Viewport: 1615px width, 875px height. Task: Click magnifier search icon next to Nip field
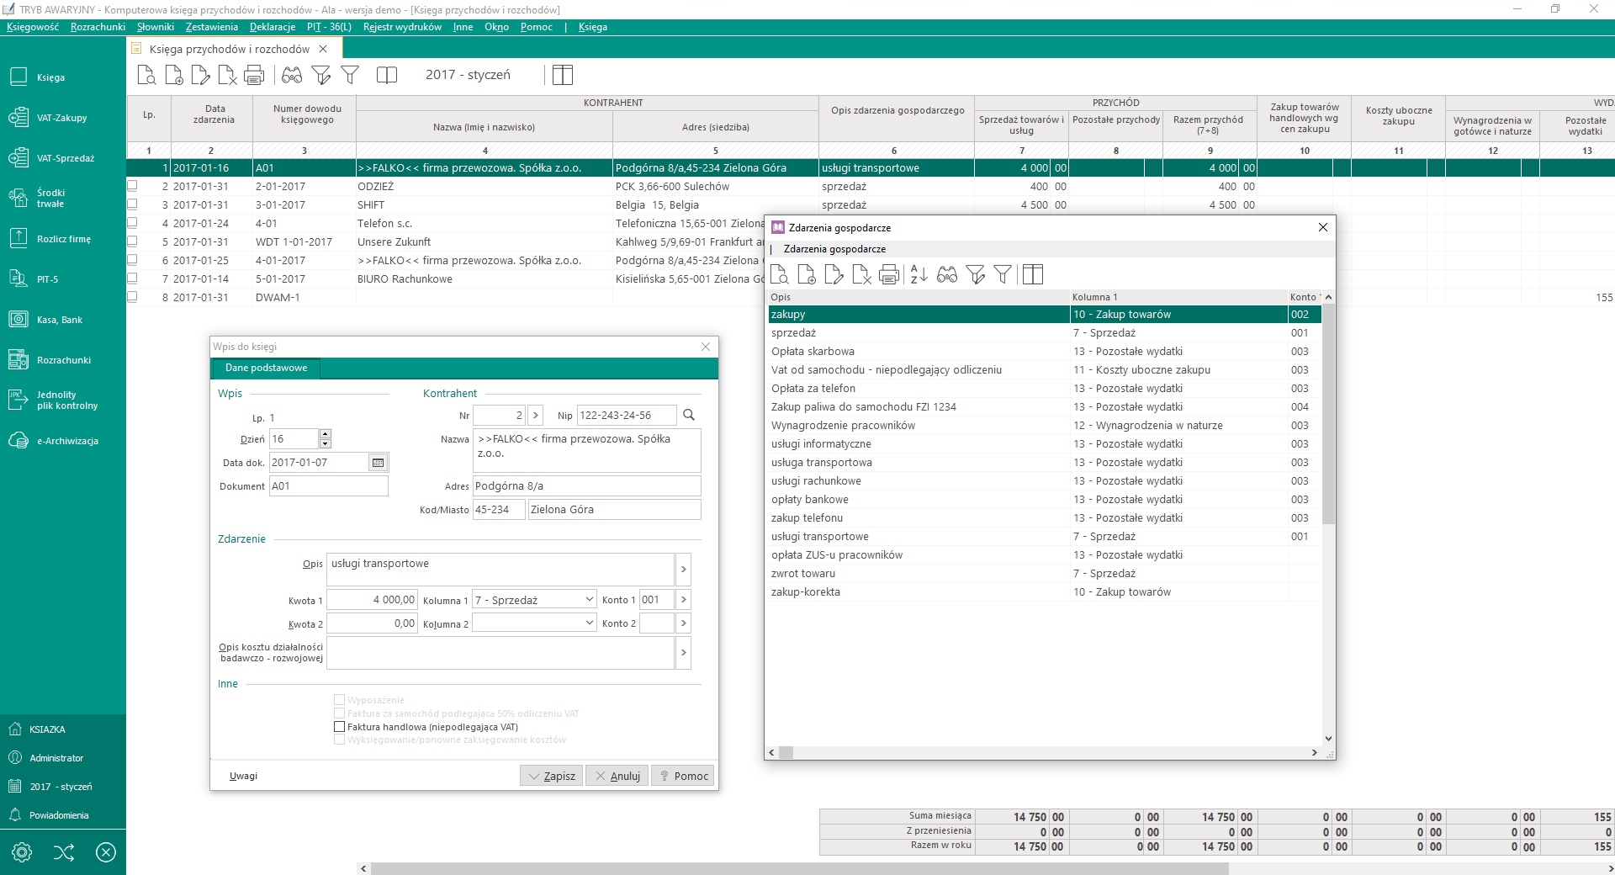point(689,415)
